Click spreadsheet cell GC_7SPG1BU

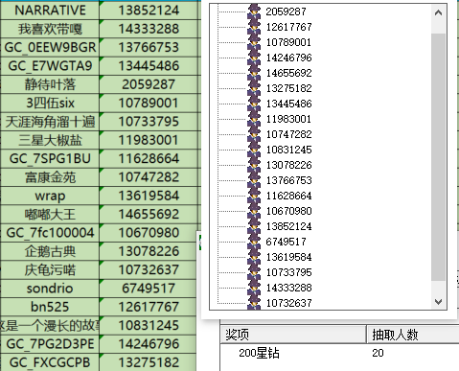(x=50, y=158)
